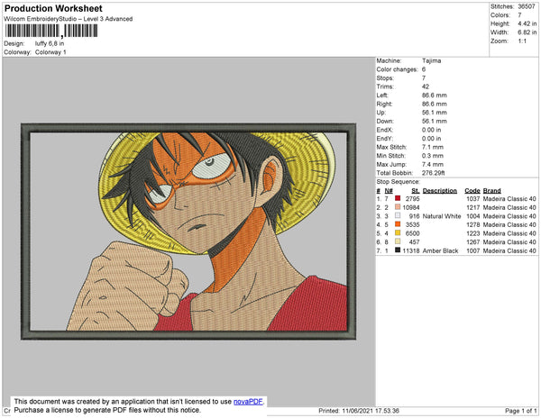This screenshot has height=418, width=541.
Task: Select the Left value '86.6 mm'
Action: point(434,95)
